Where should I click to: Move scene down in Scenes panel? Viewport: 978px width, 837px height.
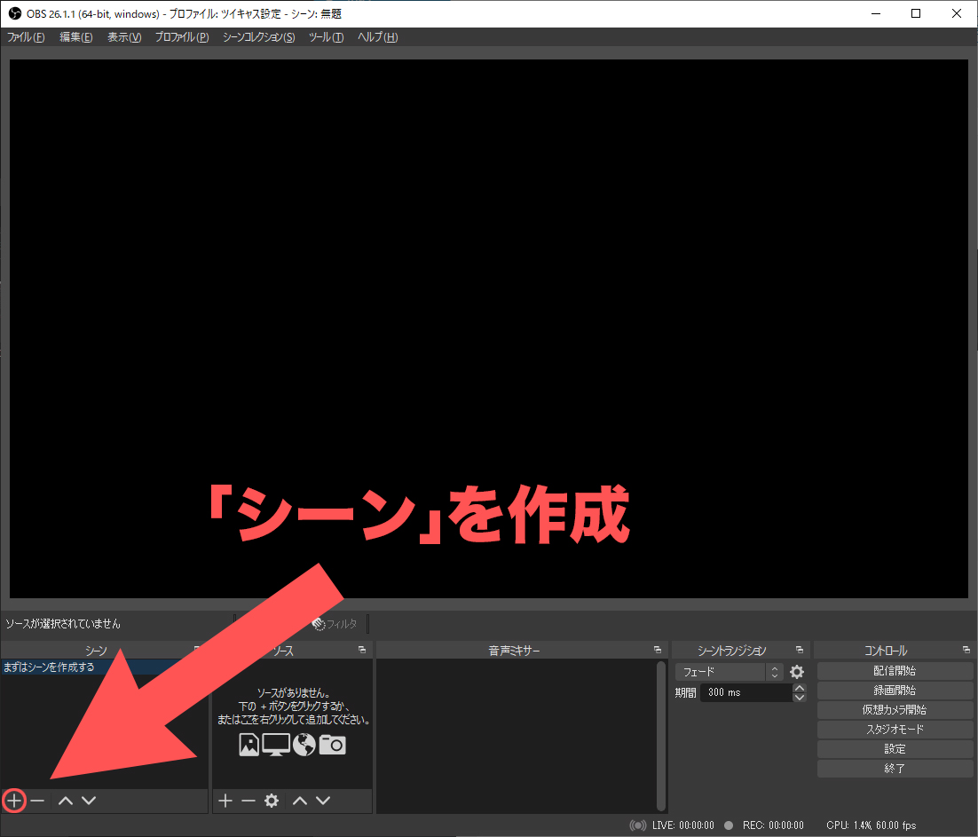click(89, 801)
